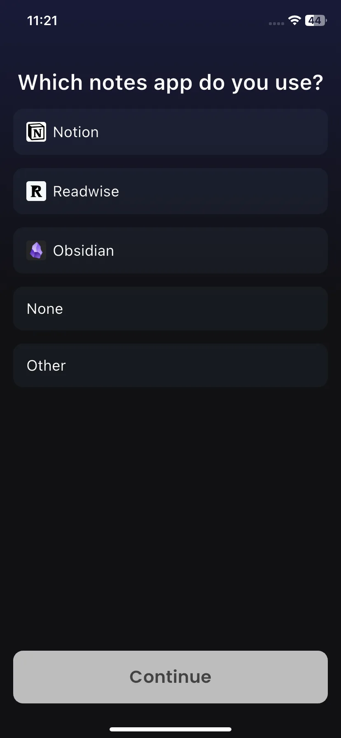This screenshot has height=738, width=341.
Task: Tap the 11:21 clock in status bar
Action: [x=42, y=21]
